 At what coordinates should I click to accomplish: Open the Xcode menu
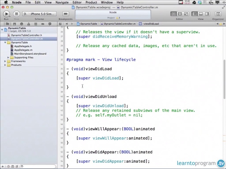click(17, 2)
